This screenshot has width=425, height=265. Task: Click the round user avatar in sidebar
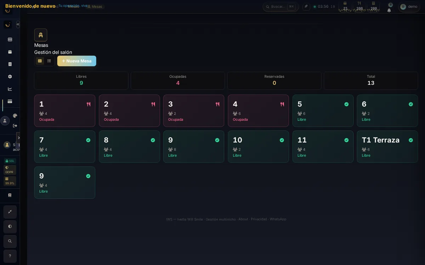[5, 121]
